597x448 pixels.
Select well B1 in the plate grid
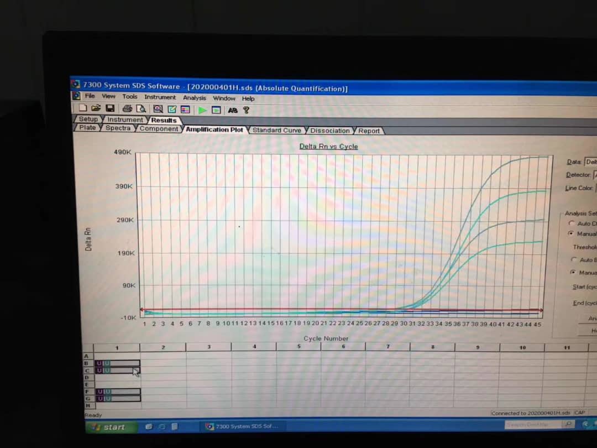click(x=117, y=363)
